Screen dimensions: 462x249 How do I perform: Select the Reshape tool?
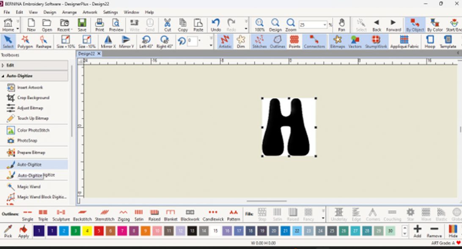[x=44, y=41]
